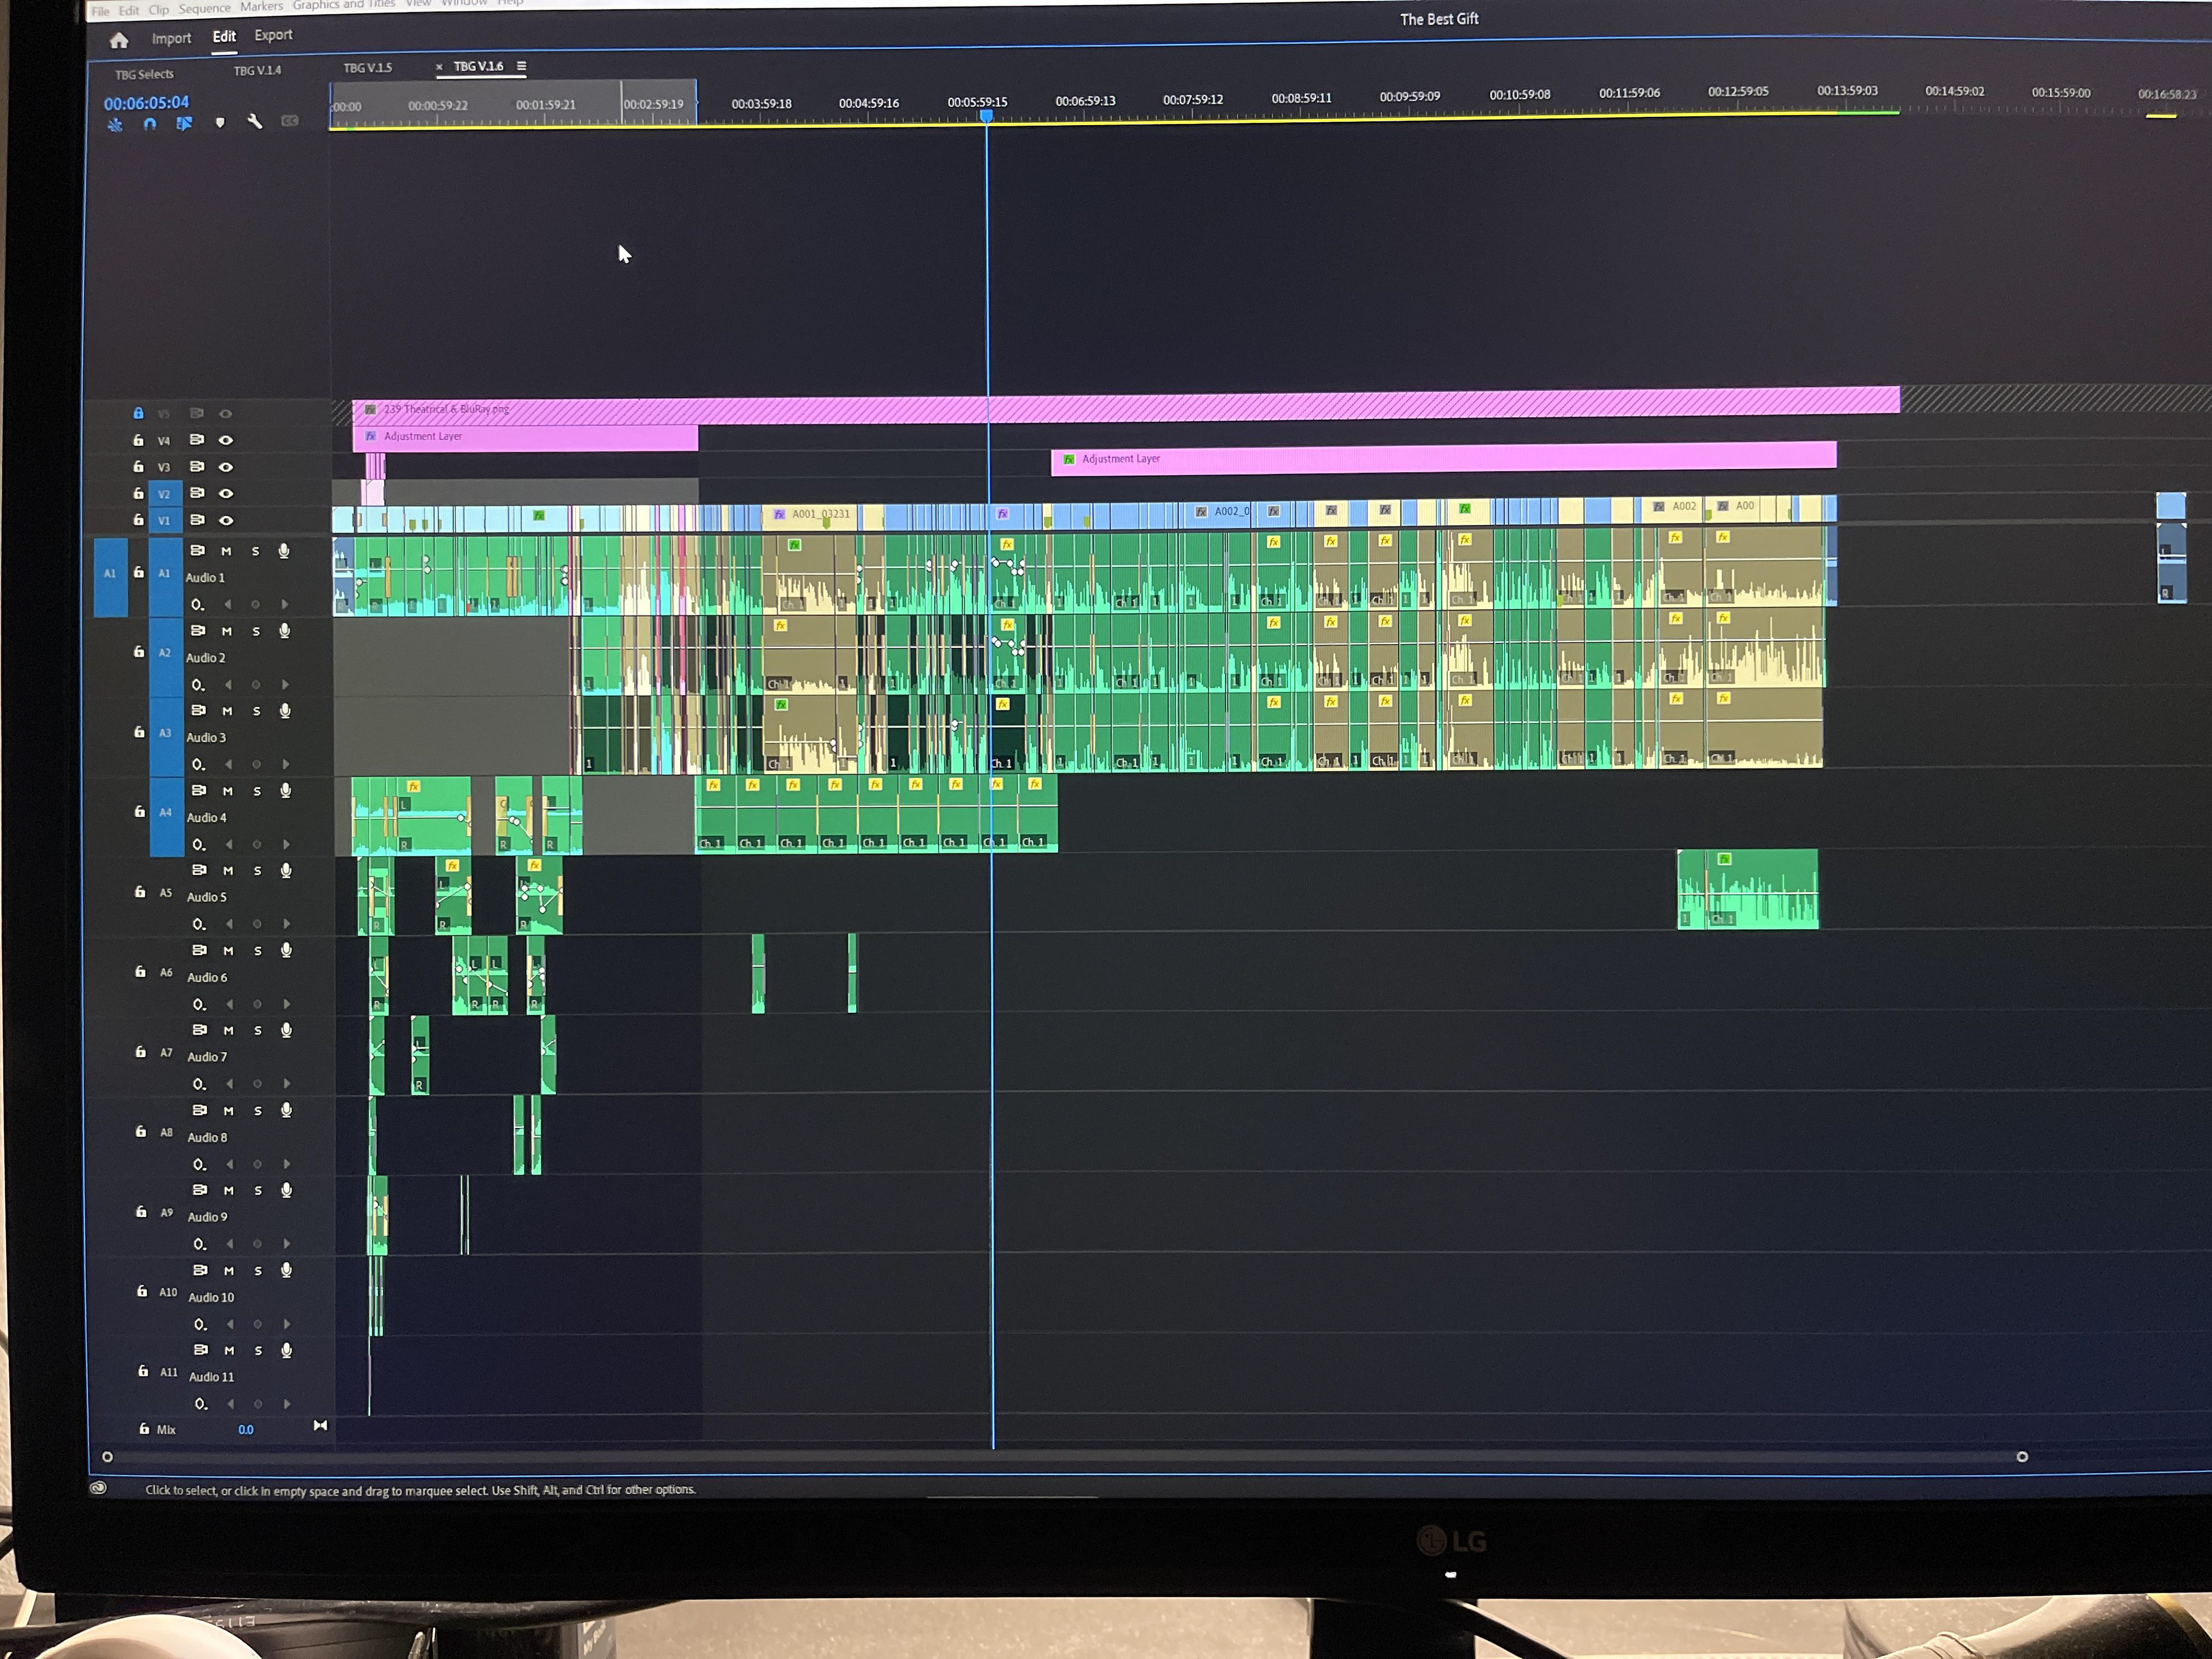Switch to the TBG V.1.5 sequence tab

tap(367, 67)
